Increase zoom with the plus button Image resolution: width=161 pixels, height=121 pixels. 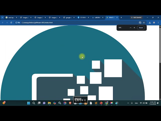pyautogui.click(x=134, y=28)
